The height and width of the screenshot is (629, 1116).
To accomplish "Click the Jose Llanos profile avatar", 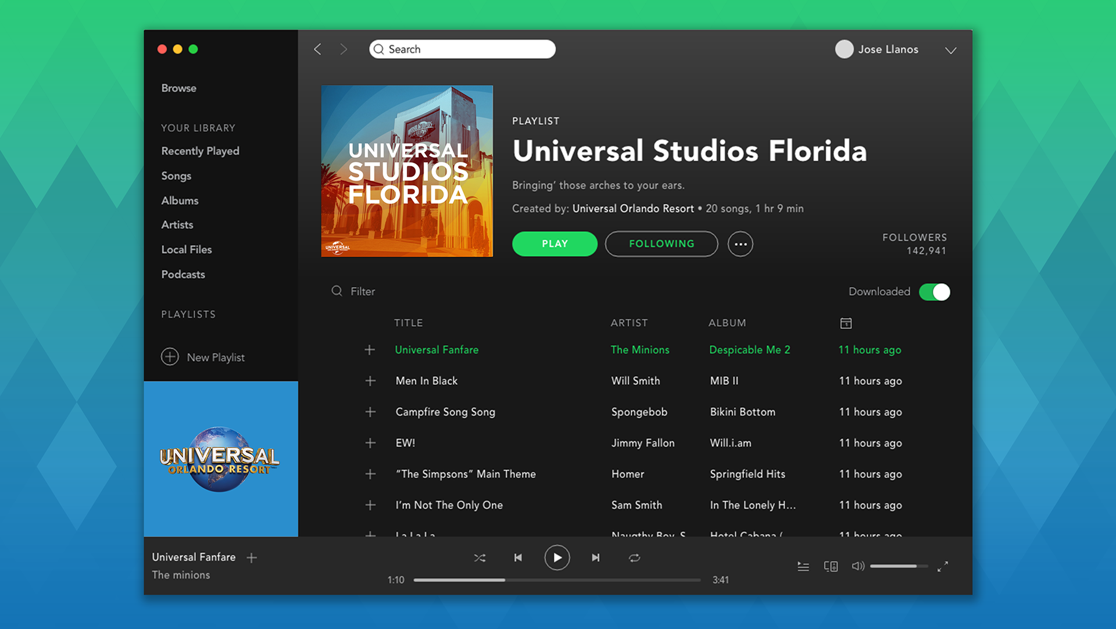I will (x=844, y=49).
